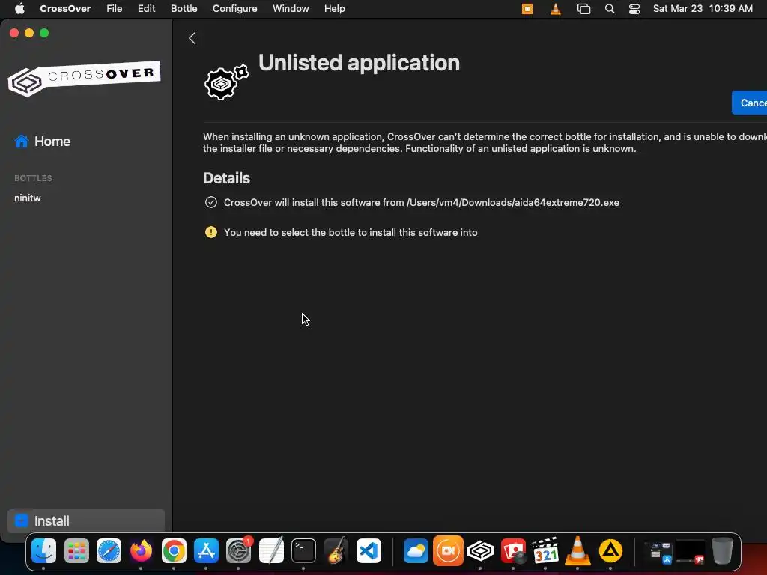Click orange screen recorder menu bar icon

(x=527, y=9)
